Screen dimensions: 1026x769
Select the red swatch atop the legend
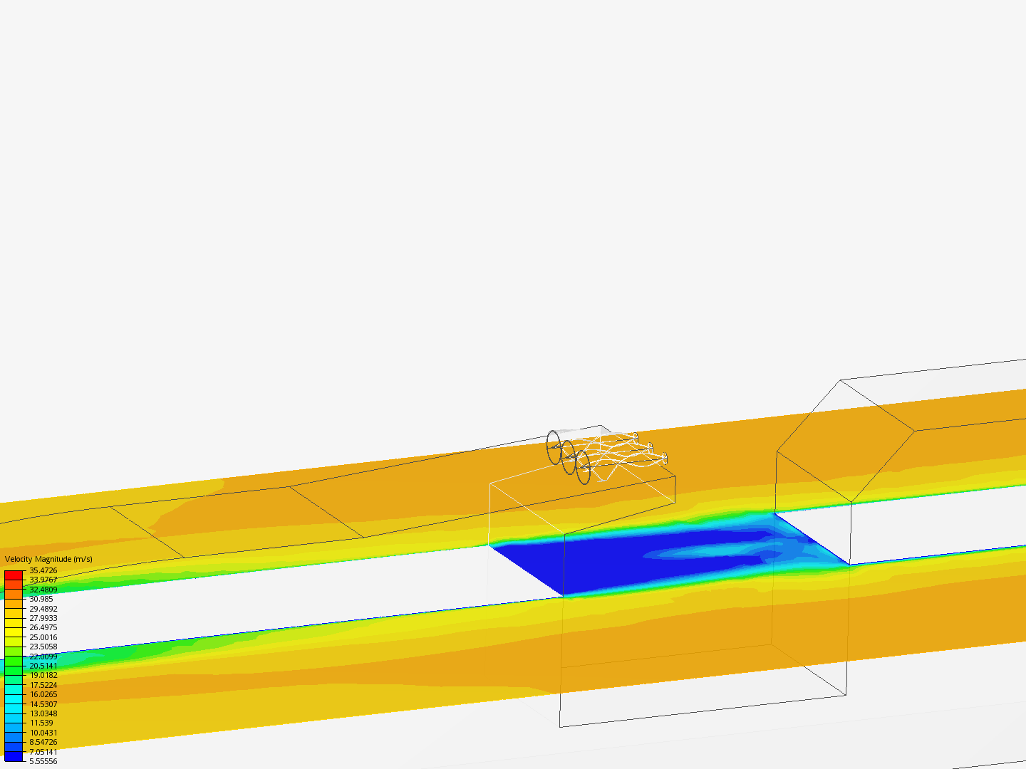click(x=14, y=575)
